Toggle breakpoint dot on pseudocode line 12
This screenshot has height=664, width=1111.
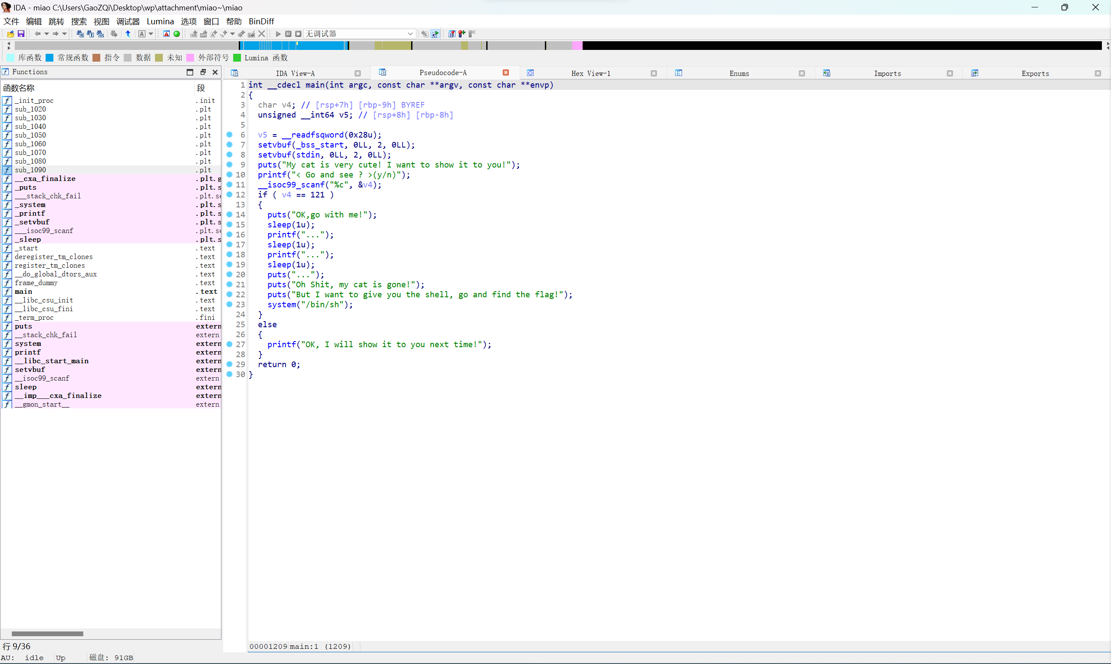click(229, 194)
